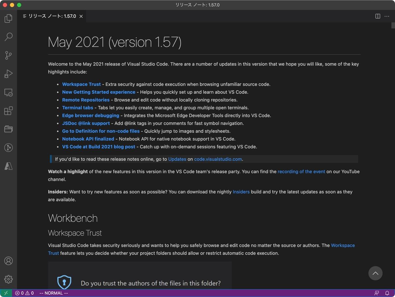Viewport: 395px width, 297px height.
Task: Open the folder-shaped Project Manager icon
Action: coord(9,129)
